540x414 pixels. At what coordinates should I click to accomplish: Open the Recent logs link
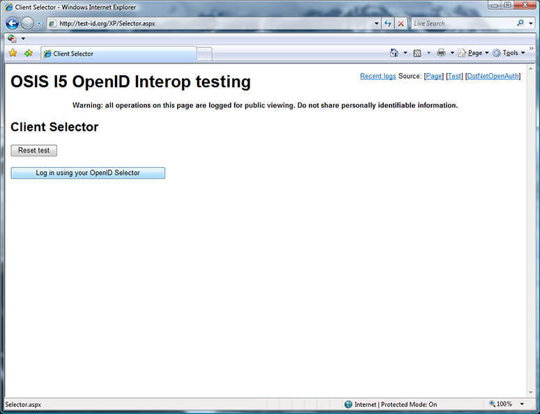point(378,76)
